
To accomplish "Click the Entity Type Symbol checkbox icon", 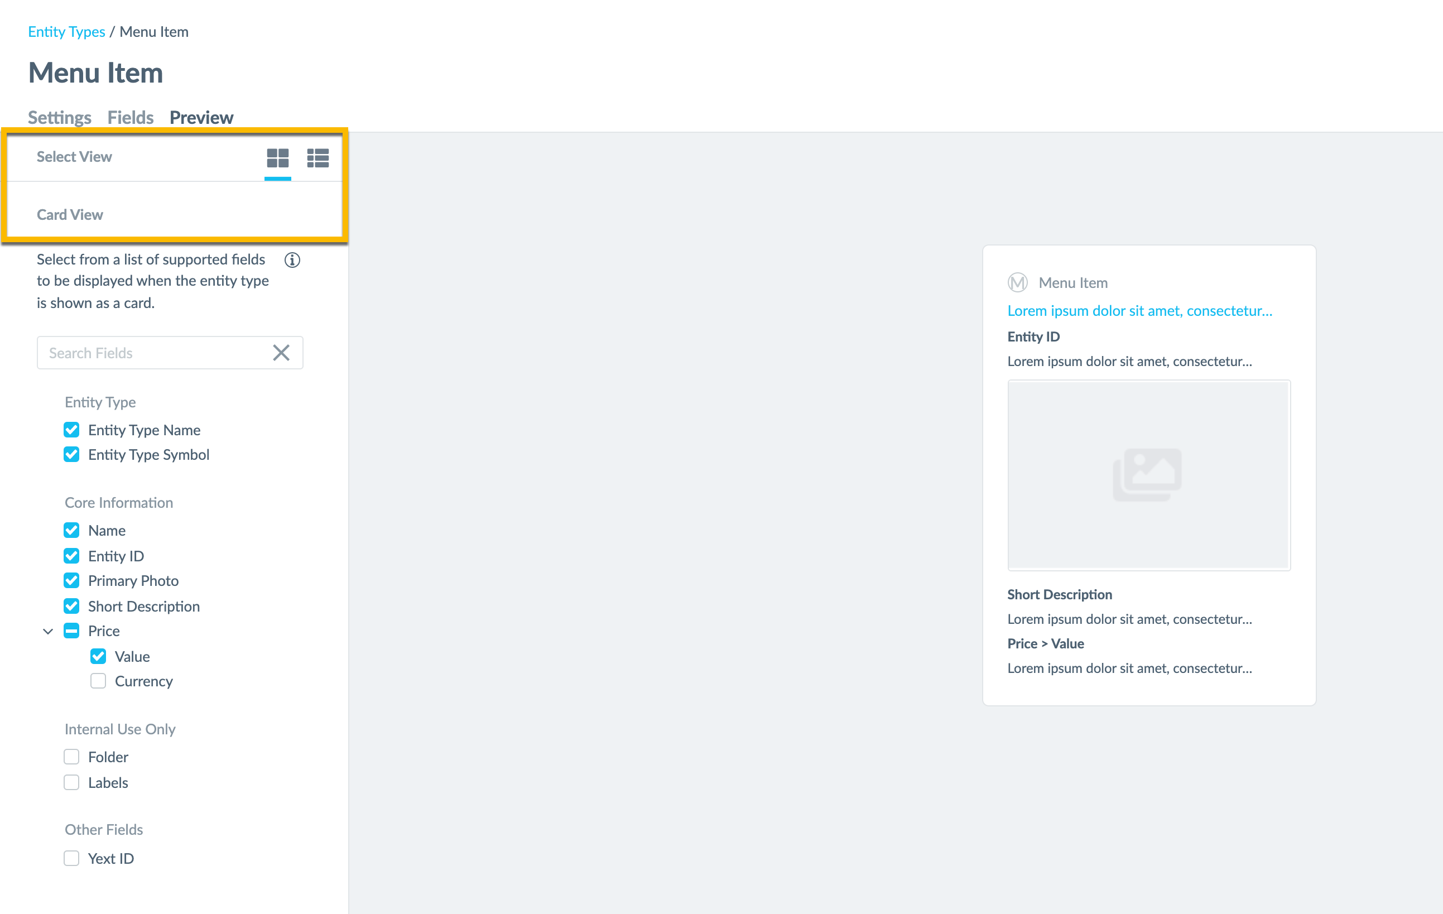I will 71,454.
